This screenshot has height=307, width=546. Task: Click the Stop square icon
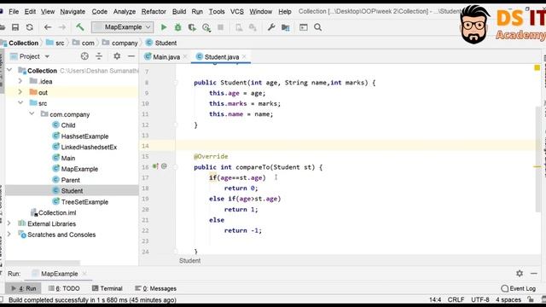pyautogui.click(x=220, y=27)
